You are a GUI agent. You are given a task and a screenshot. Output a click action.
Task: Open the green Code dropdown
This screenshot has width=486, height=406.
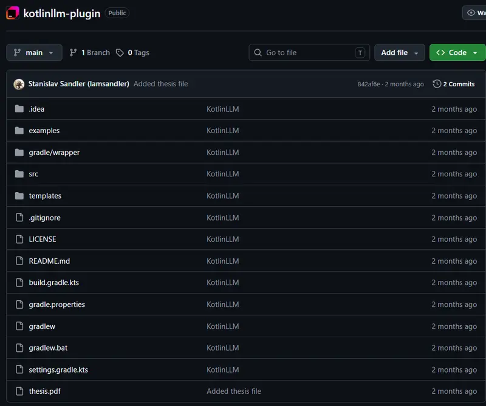pos(457,53)
